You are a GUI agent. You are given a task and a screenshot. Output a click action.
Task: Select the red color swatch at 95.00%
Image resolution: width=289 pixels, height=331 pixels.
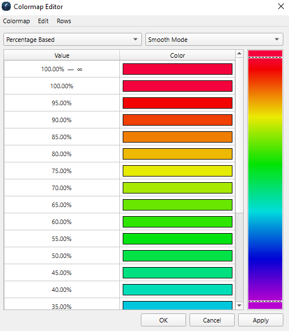[x=178, y=103]
